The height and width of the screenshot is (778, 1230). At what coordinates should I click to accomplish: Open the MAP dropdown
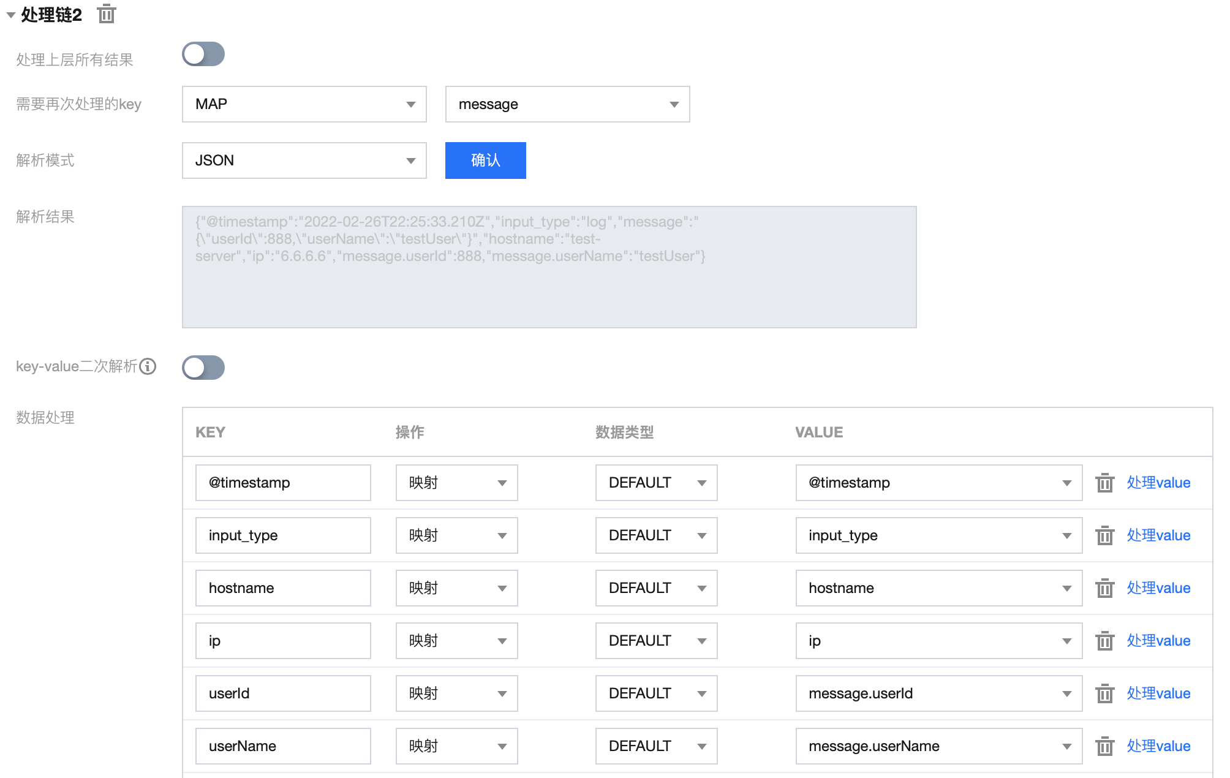click(x=304, y=104)
